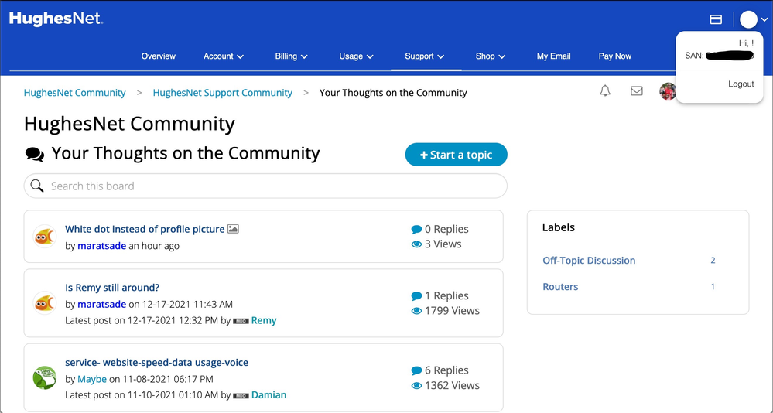Go to the Overview tab
773x413 pixels.
pos(158,56)
